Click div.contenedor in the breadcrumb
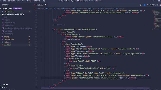161x90 pixels. point(82,8)
